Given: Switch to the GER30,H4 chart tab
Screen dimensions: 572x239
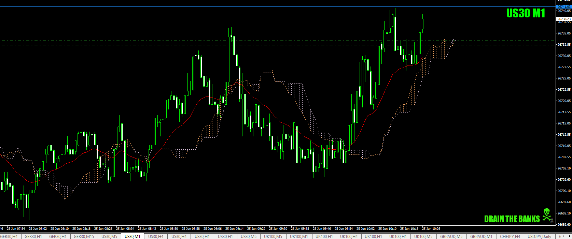Looking at the screenshot, I should pos(9,236).
